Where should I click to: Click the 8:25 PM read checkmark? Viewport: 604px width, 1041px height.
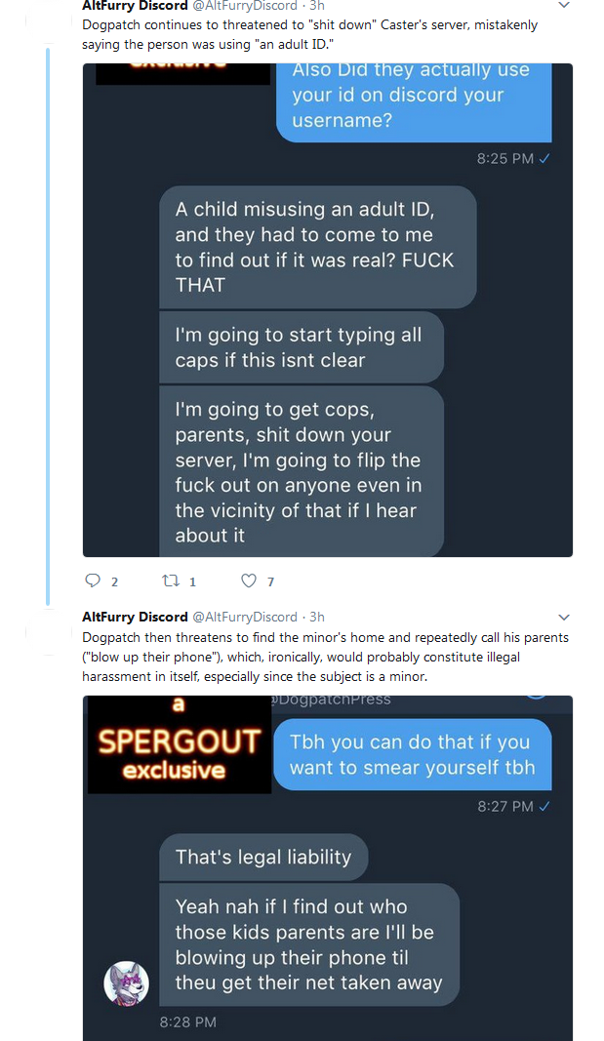coord(544,159)
